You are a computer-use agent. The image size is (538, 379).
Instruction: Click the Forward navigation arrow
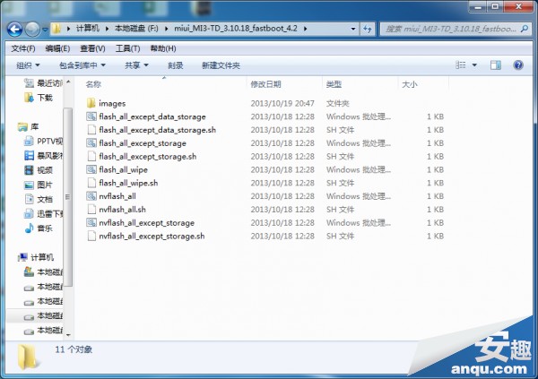(33, 30)
